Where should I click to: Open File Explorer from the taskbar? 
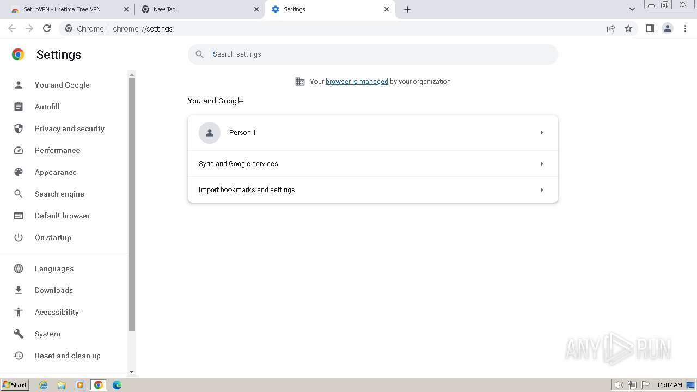[x=62, y=385]
